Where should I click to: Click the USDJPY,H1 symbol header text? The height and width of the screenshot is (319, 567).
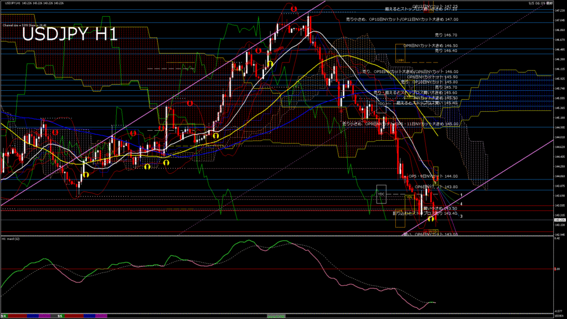[x=13, y=3]
